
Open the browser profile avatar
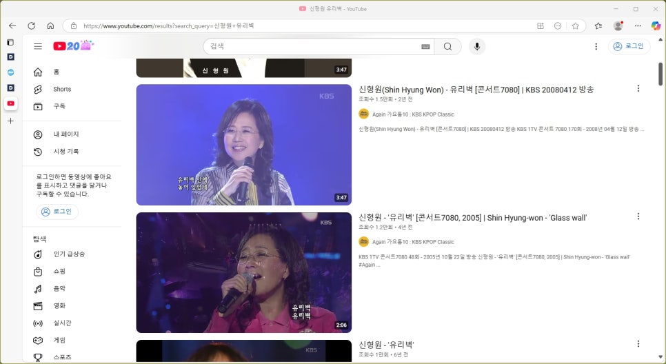(x=618, y=26)
